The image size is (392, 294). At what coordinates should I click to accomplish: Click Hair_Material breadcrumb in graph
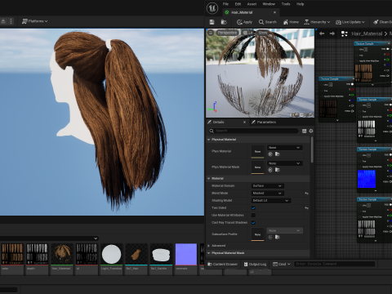[367, 33]
